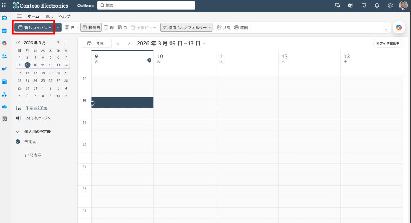Collapse the 個人用の予定表 section
This screenshot has width=411, height=223.
(18, 131)
